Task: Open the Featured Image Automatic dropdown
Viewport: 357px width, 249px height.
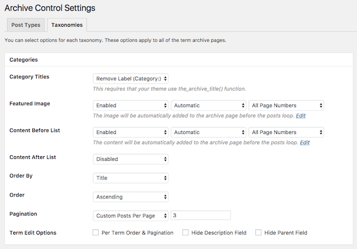Action: pos(209,106)
